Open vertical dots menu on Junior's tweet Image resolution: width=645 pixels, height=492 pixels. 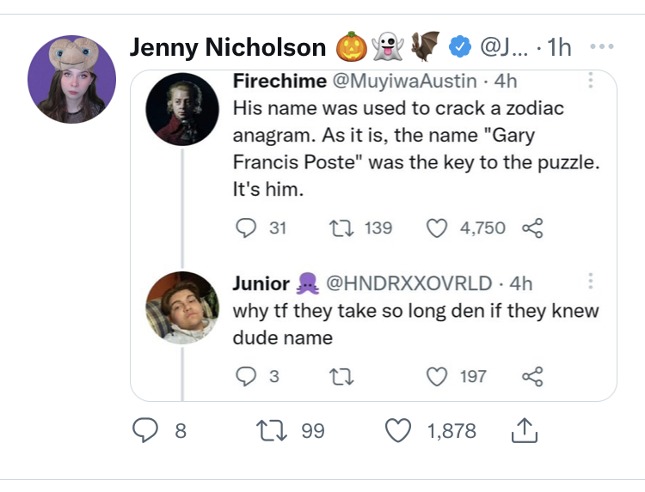pos(590,282)
